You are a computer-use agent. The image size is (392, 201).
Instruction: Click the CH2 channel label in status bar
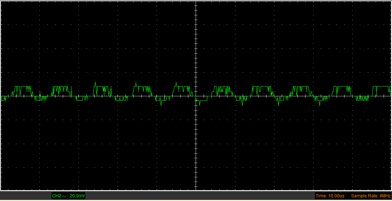click(x=57, y=196)
